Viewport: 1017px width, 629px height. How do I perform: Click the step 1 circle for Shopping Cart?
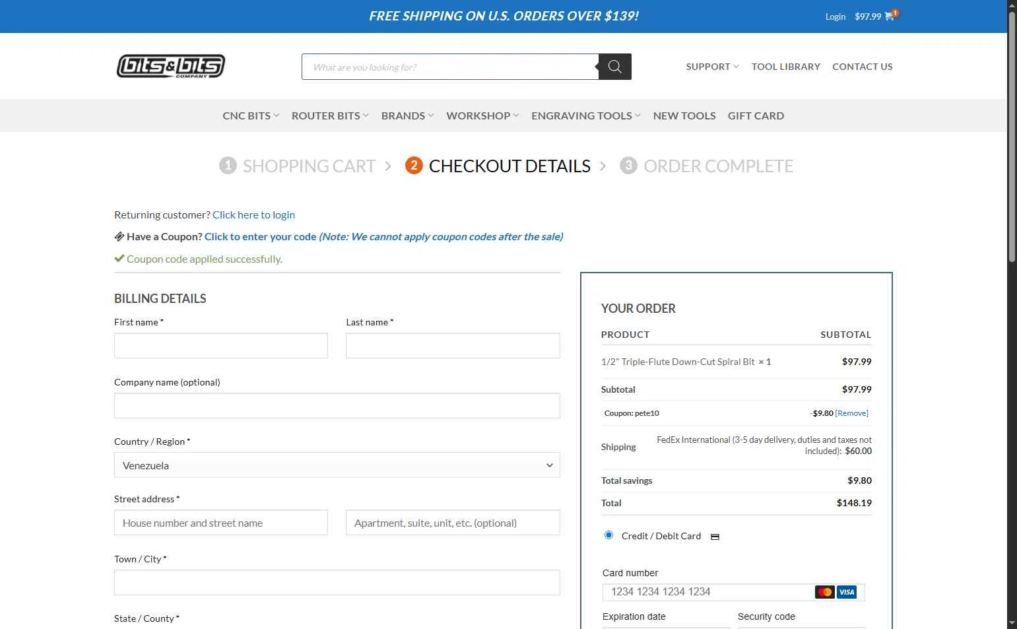click(x=228, y=165)
